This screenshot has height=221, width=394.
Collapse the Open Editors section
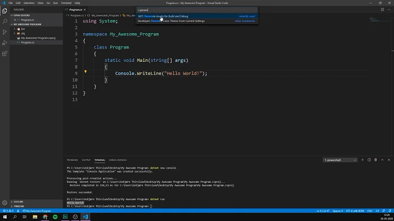tap(36, 15)
